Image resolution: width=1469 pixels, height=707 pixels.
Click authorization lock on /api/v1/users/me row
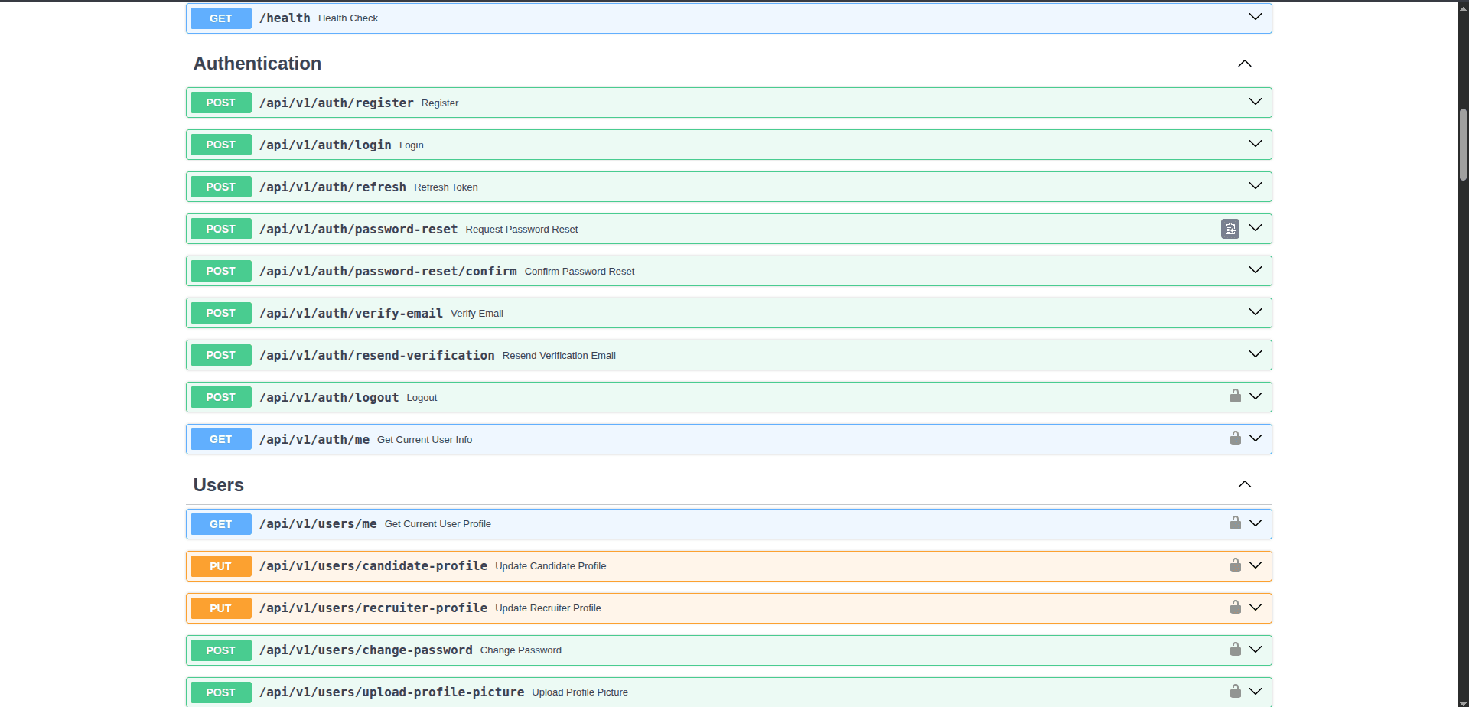pos(1235,523)
